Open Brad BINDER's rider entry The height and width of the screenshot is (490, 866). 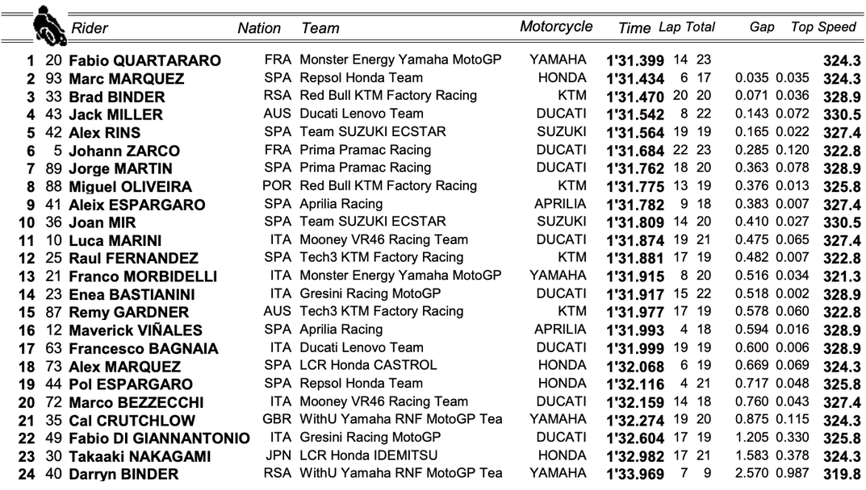[x=116, y=98]
